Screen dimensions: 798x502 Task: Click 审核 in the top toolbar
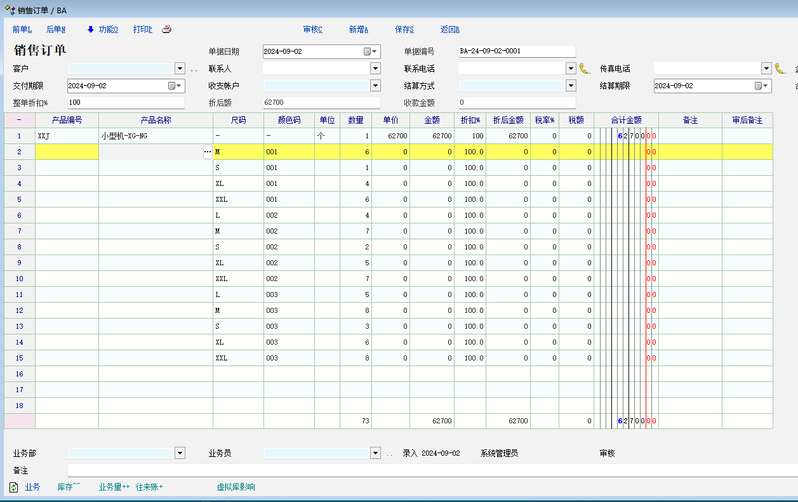pyautogui.click(x=312, y=29)
